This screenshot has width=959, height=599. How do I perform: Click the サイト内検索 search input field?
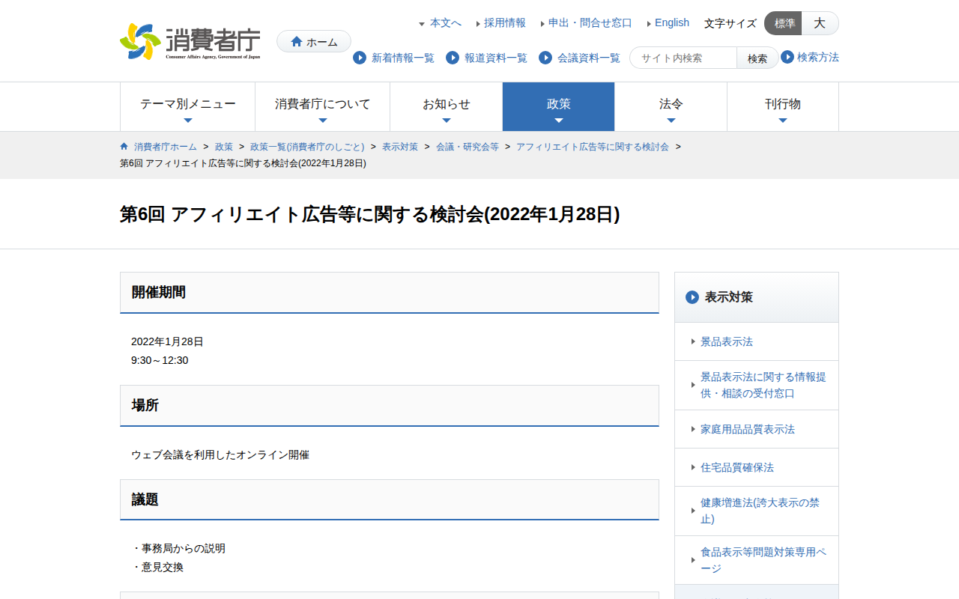coord(683,58)
